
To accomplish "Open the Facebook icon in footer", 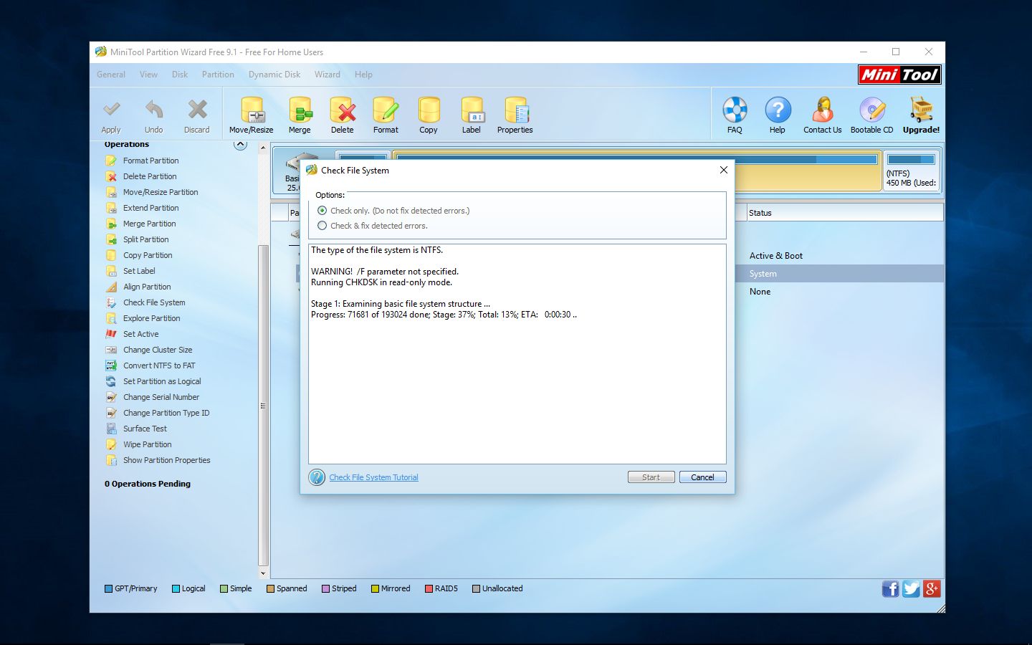I will pos(890,589).
